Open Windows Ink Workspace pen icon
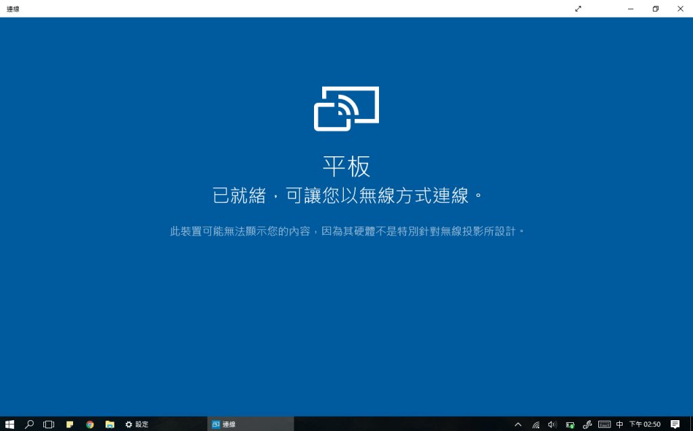The image size is (693, 431). pos(587,424)
